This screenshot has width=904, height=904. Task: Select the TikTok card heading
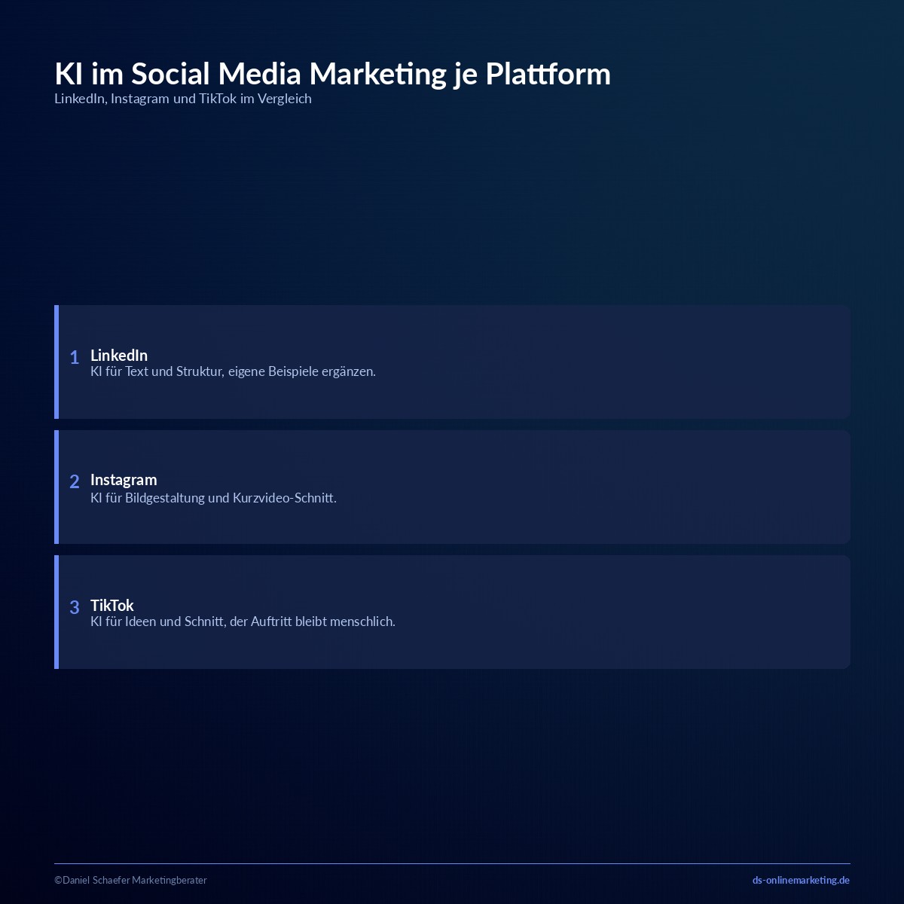[x=111, y=606]
